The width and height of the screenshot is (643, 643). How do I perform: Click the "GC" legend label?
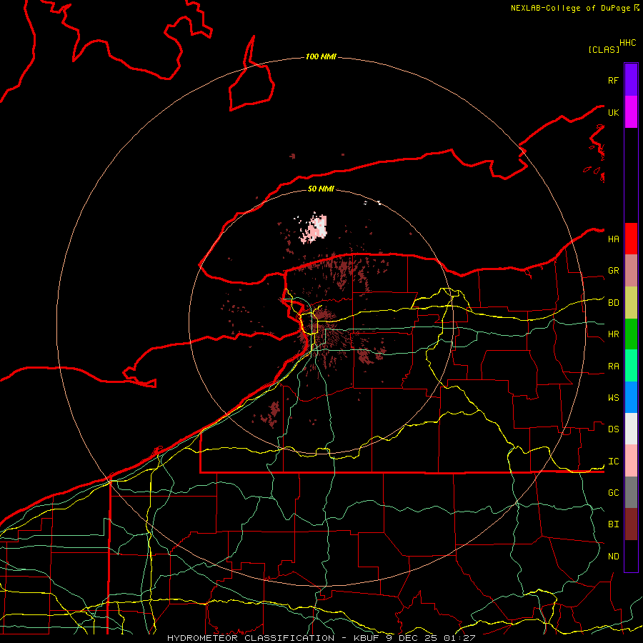[x=613, y=493]
